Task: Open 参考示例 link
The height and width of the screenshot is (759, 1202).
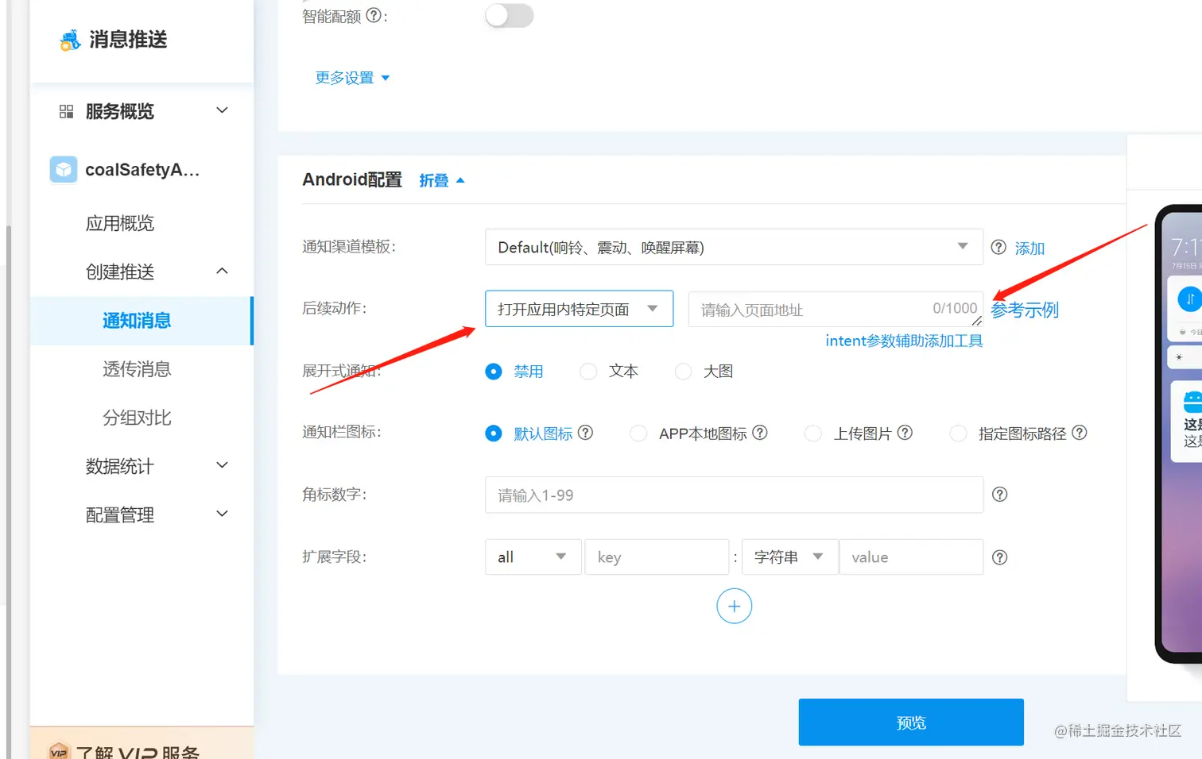Action: (x=1025, y=310)
